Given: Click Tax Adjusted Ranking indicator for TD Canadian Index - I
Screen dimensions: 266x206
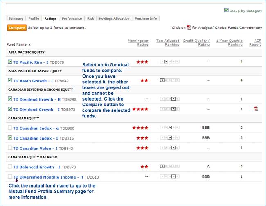Looking at the screenshot, I should pyautogui.click(x=170, y=137).
